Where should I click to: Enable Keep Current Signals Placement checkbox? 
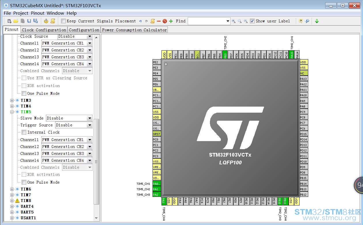63,21
